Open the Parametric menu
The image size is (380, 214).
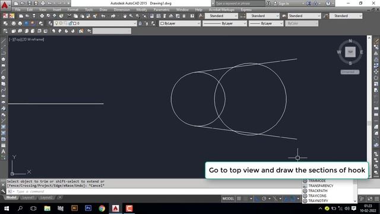(x=161, y=10)
